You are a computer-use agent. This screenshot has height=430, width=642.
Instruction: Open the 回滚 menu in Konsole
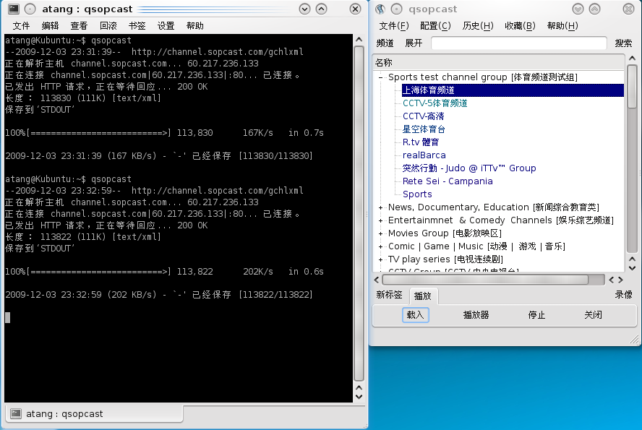tap(108, 26)
